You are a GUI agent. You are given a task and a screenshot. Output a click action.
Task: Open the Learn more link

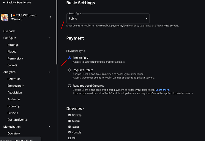tap(163, 90)
